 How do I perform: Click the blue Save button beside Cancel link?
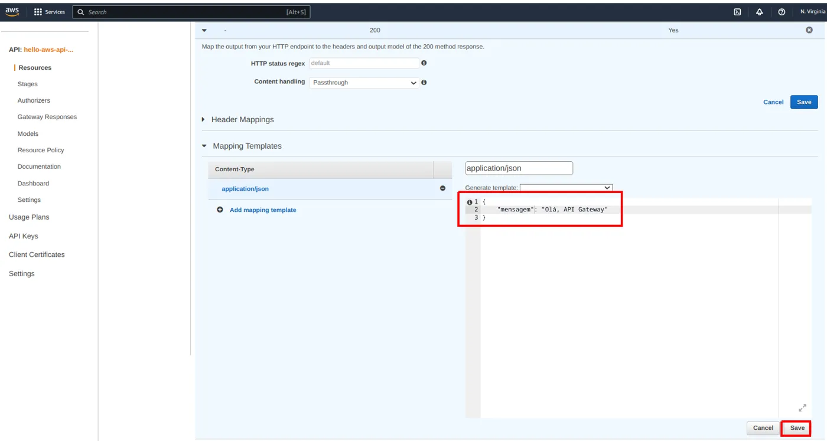pos(804,102)
